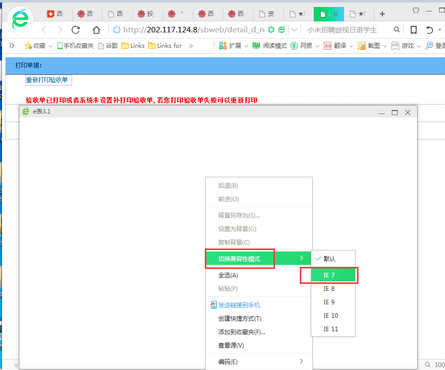Select 查看源(V) from context menu
Screen dimensions: 445x370
point(231,346)
